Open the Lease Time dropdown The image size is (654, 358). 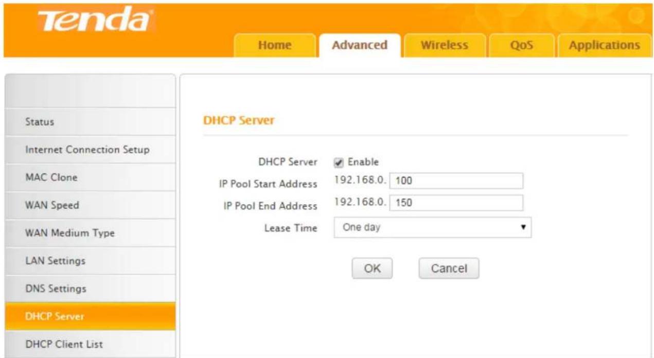point(432,227)
